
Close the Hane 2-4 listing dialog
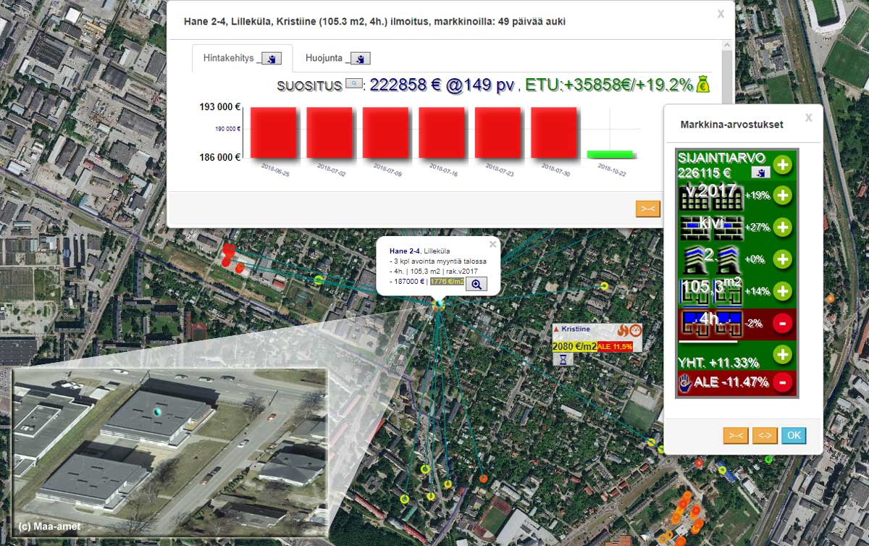click(x=720, y=13)
